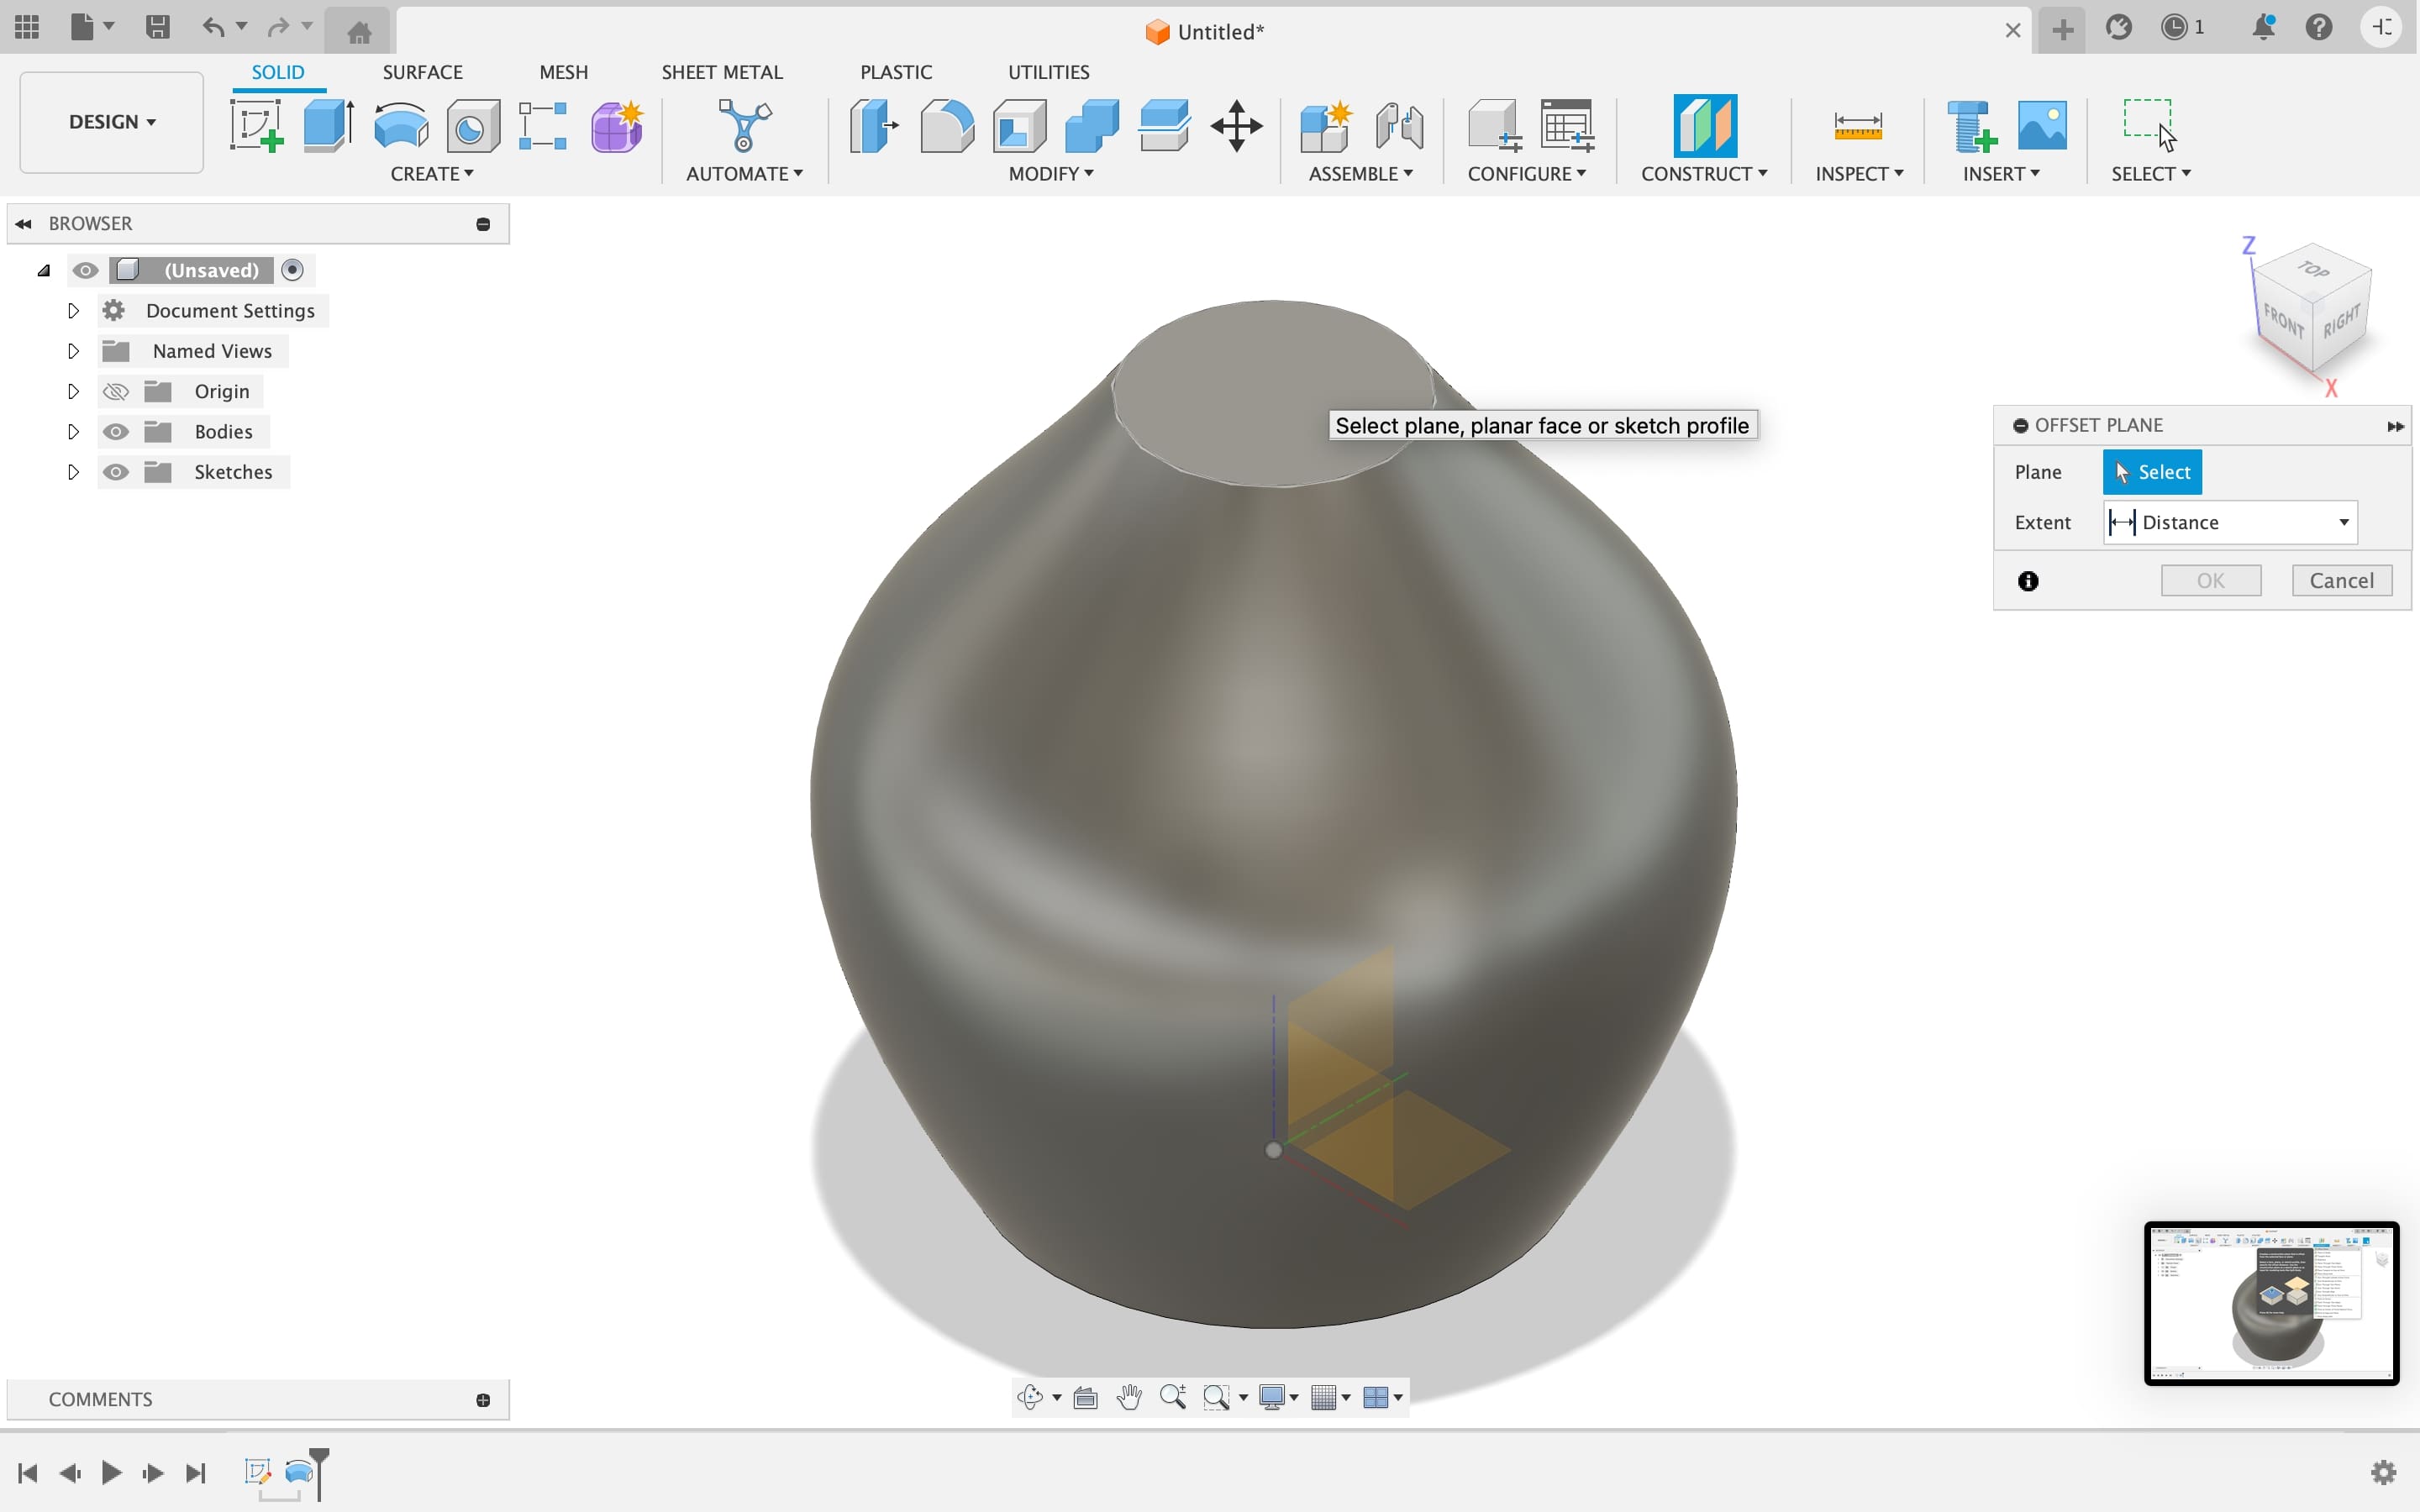This screenshot has width=2420, height=1512.
Task: Click the New Component assemble icon
Action: (x=1326, y=126)
